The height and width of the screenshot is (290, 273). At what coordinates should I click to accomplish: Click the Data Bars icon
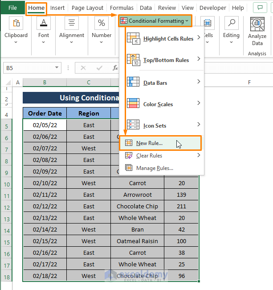(x=133, y=82)
